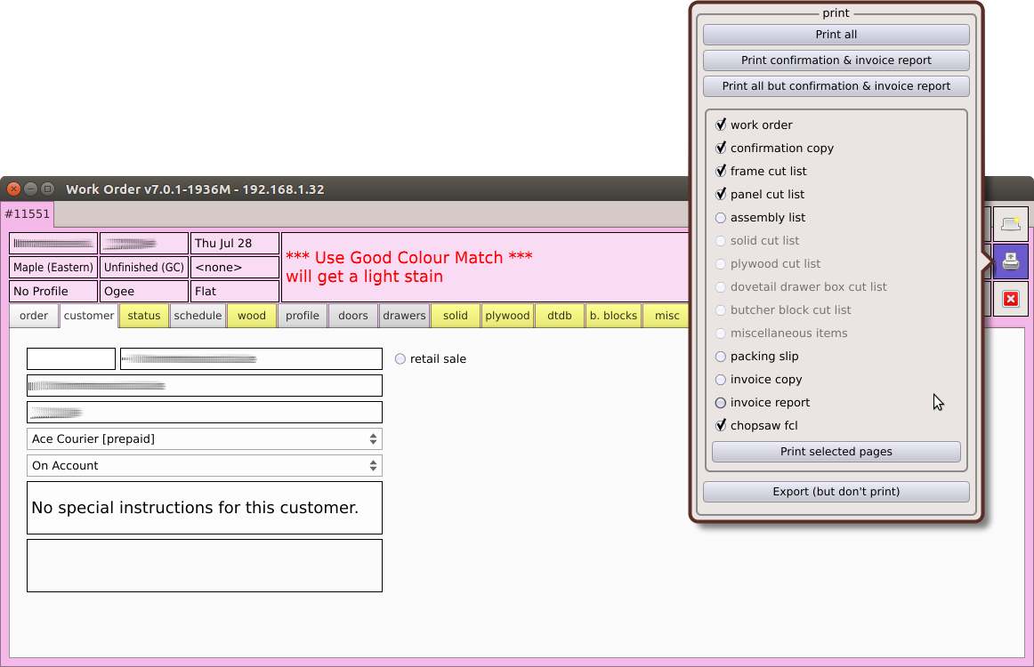Click Export (but don't print)

tap(836, 492)
